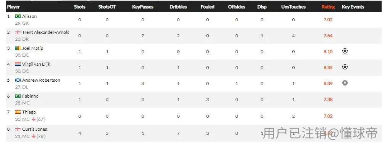
Task: Open Trent Alexander-Arnold's player link
Action: click(x=45, y=32)
